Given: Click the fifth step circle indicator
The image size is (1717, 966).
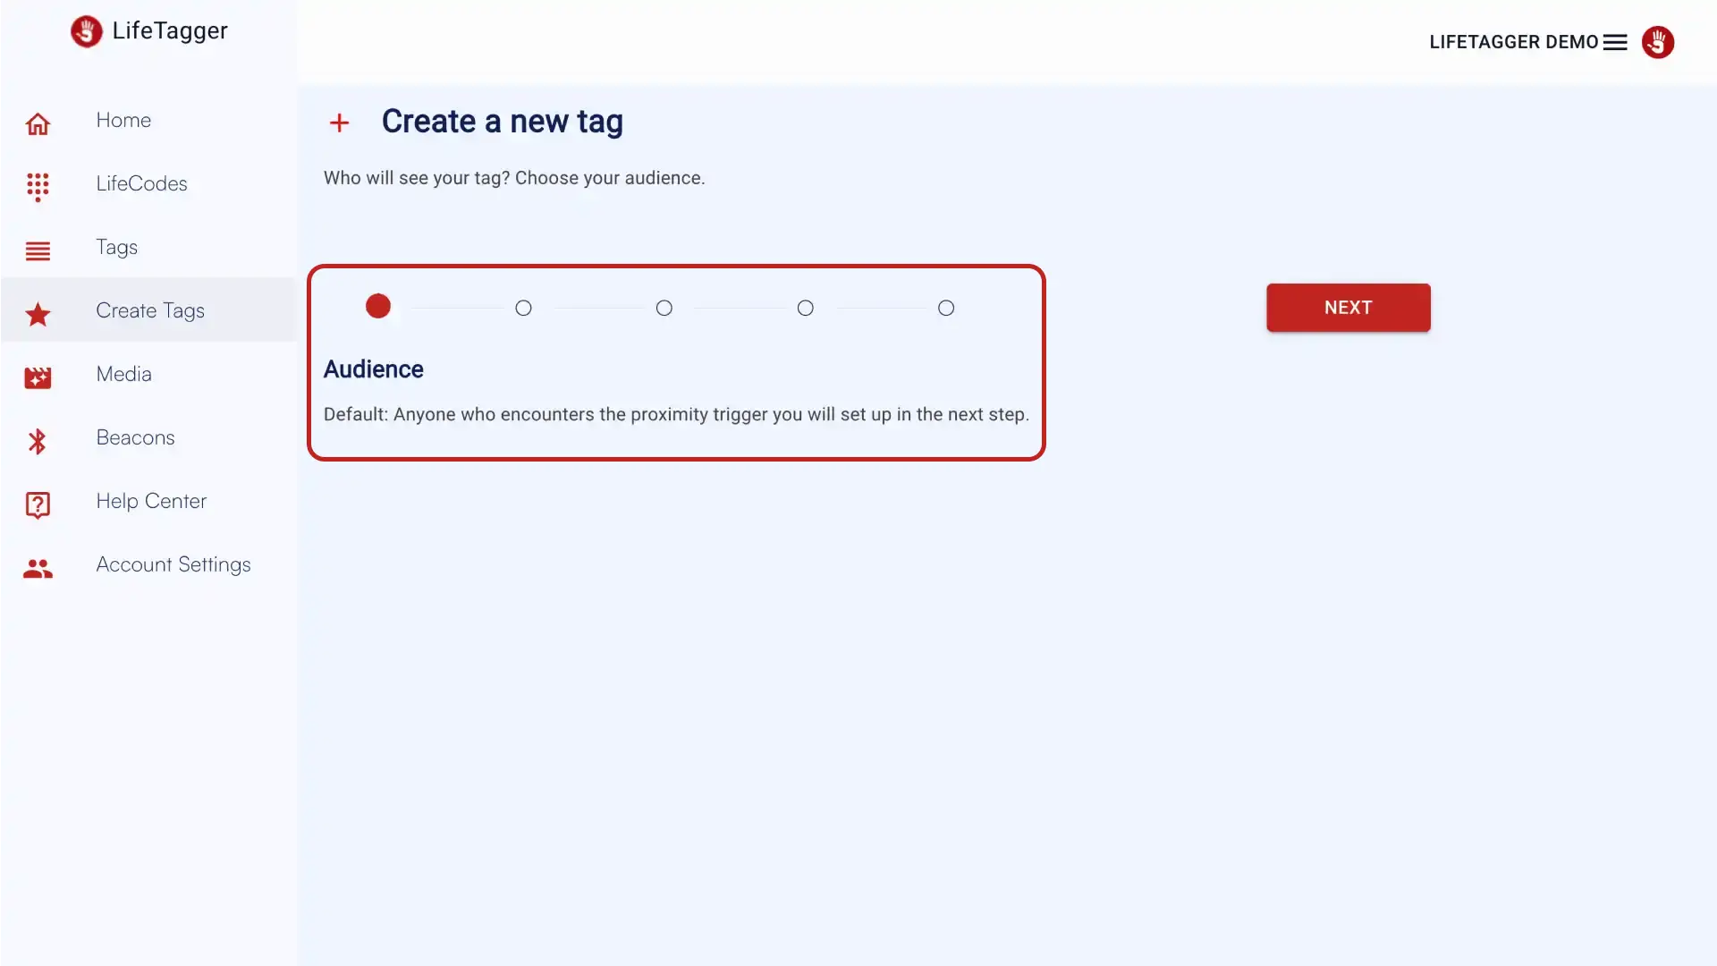Looking at the screenshot, I should point(946,308).
